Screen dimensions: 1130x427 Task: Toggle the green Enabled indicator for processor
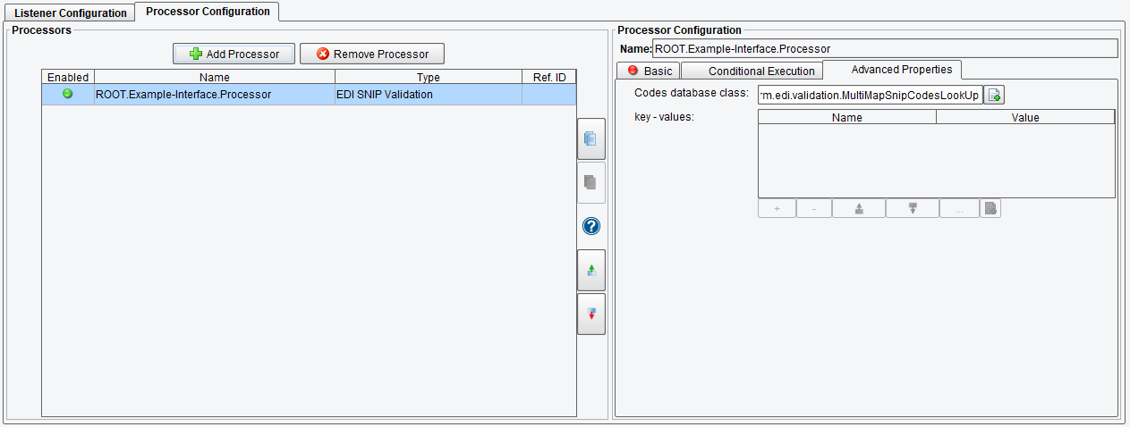pos(68,93)
